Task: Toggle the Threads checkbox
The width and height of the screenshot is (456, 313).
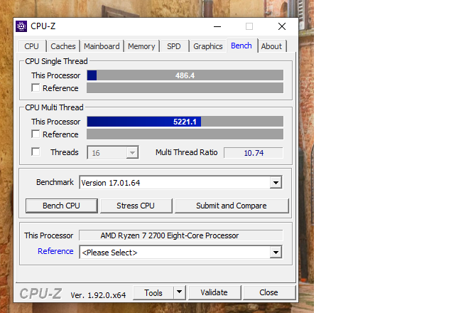Action: (x=36, y=152)
